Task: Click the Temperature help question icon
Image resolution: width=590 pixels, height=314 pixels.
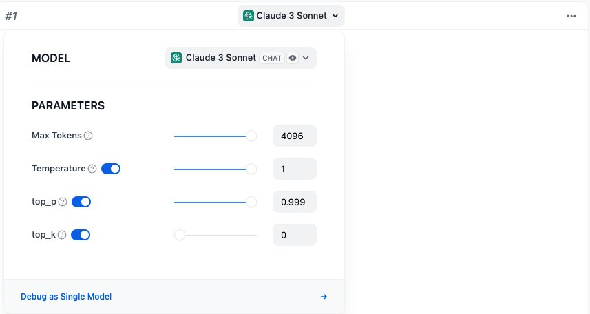Action: (x=92, y=169)
